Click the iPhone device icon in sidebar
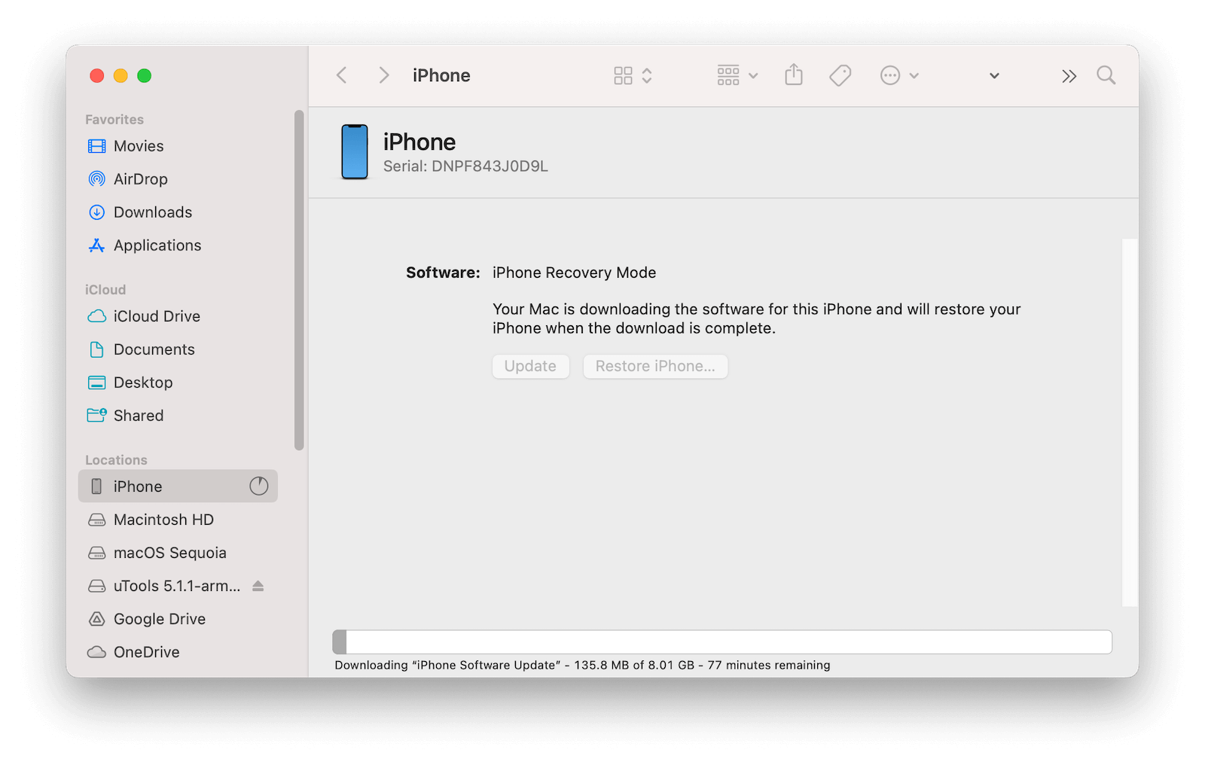Viewport: 1205px width, 765px height. (x=97, y=486)
